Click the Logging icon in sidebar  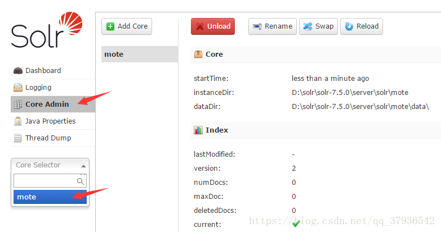tap(18, 88)
